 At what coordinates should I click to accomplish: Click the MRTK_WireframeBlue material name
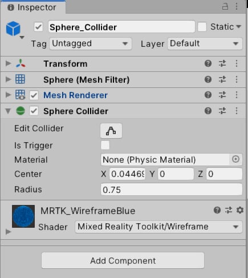(x=88, y=211)
